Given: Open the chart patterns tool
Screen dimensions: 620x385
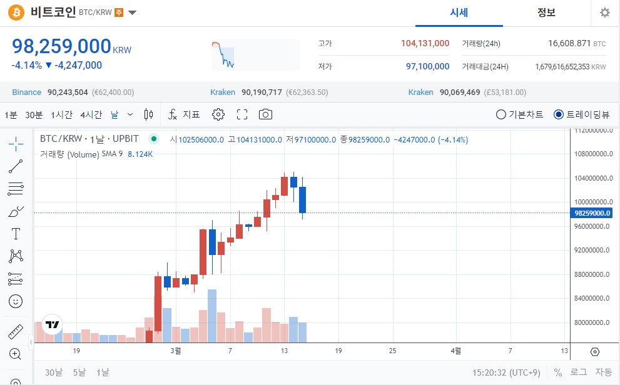Looking at the screenshot, I should click(16, 256).
